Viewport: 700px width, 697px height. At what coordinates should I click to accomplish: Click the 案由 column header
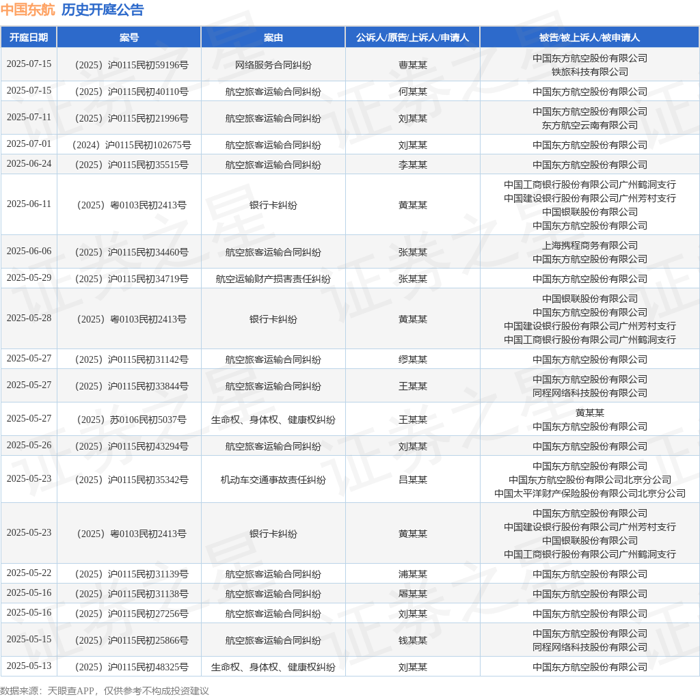[x=273, y=38]
